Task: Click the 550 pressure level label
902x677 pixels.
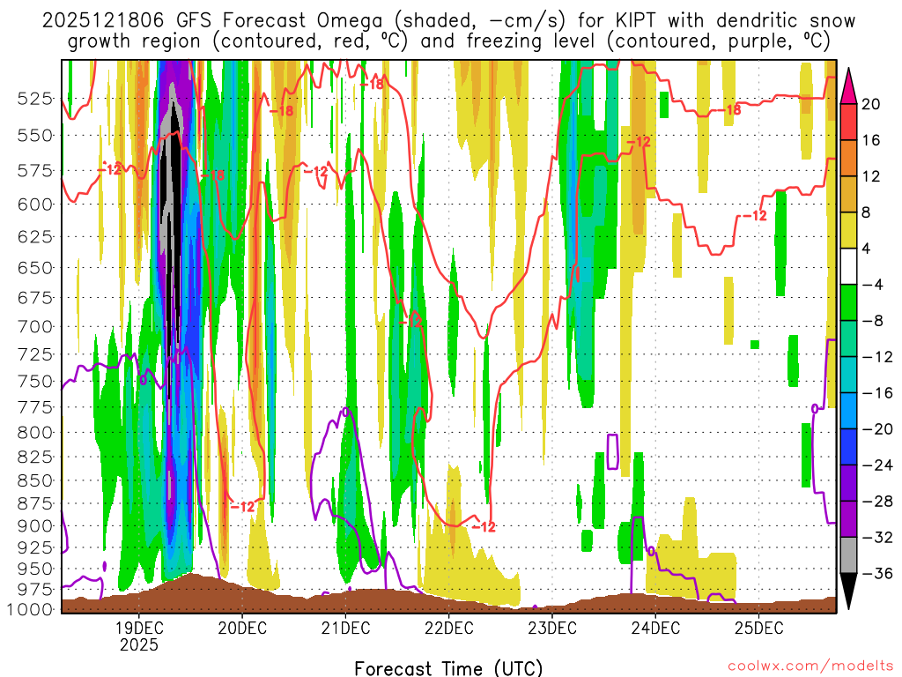Action: pos(35,136)
